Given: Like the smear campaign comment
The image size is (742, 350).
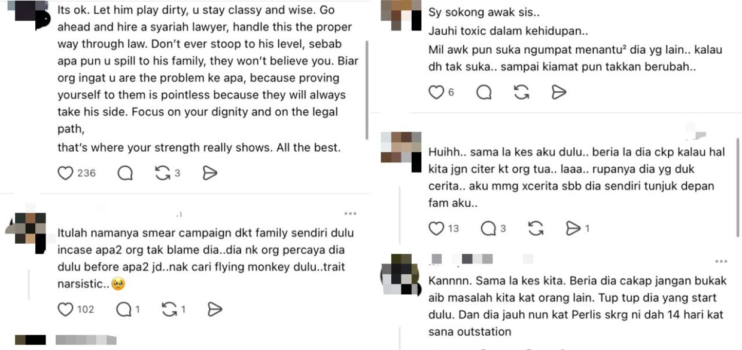Looking at the screenshot, I should pos(65,309).
